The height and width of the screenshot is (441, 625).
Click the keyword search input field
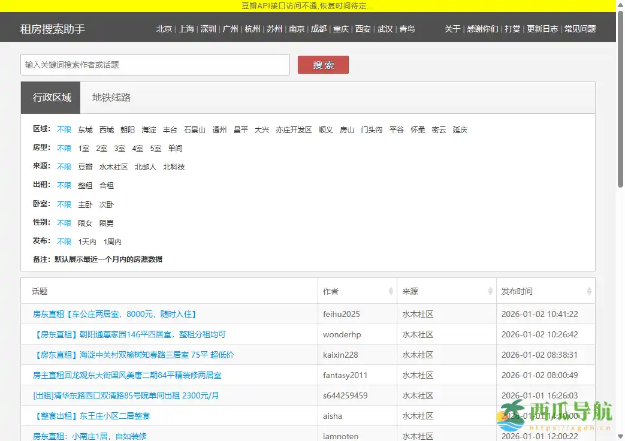point(155,65)
